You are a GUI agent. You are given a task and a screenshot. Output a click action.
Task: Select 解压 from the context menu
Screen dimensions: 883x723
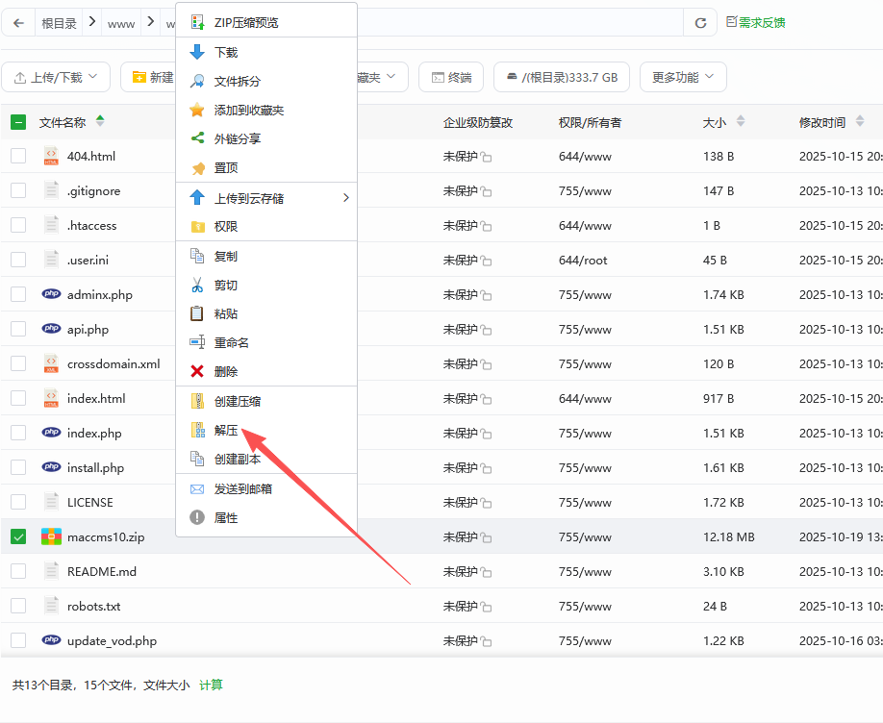(x=226, y=431)
